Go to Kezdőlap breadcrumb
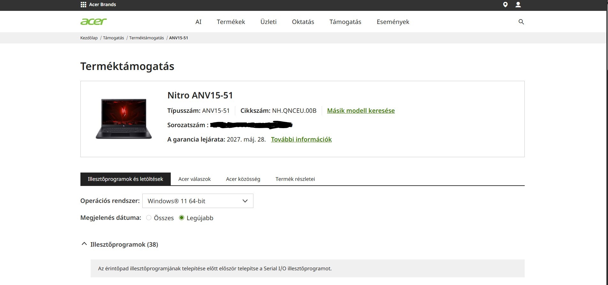Viewport: 608px width, 285px height. [x=89, y=38]
